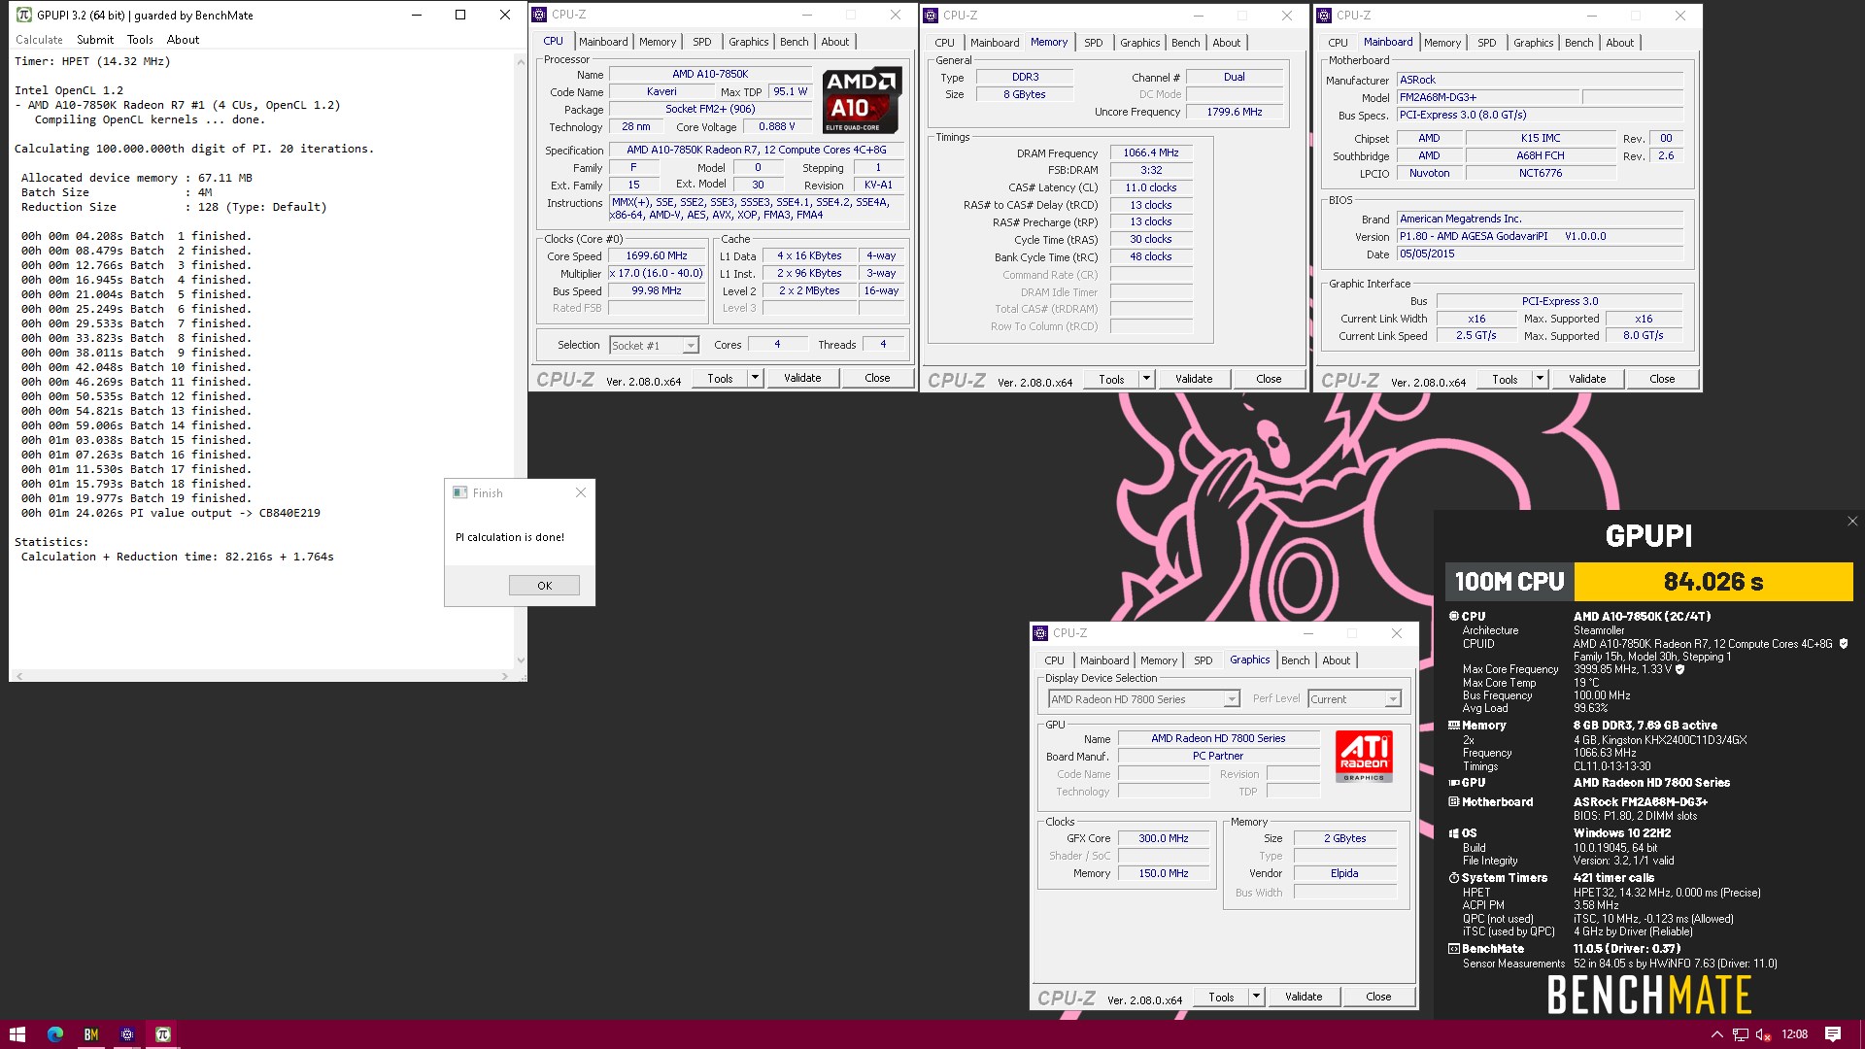Click the Core Speed 1699.60 MHz field
1865x1049 pixels.
point(657,256)
